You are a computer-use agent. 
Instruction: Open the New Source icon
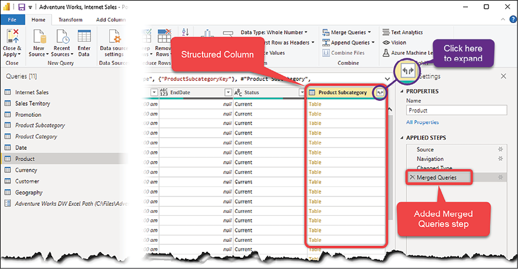pyautogui.click(x=39, y=36)
